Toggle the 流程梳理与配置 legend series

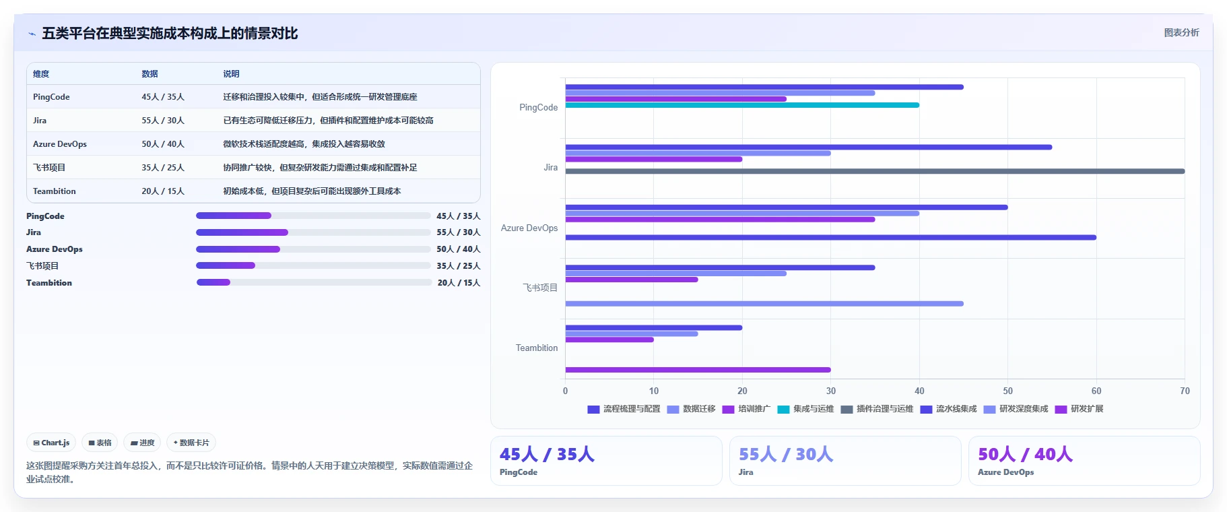click(x=624, y=409)
